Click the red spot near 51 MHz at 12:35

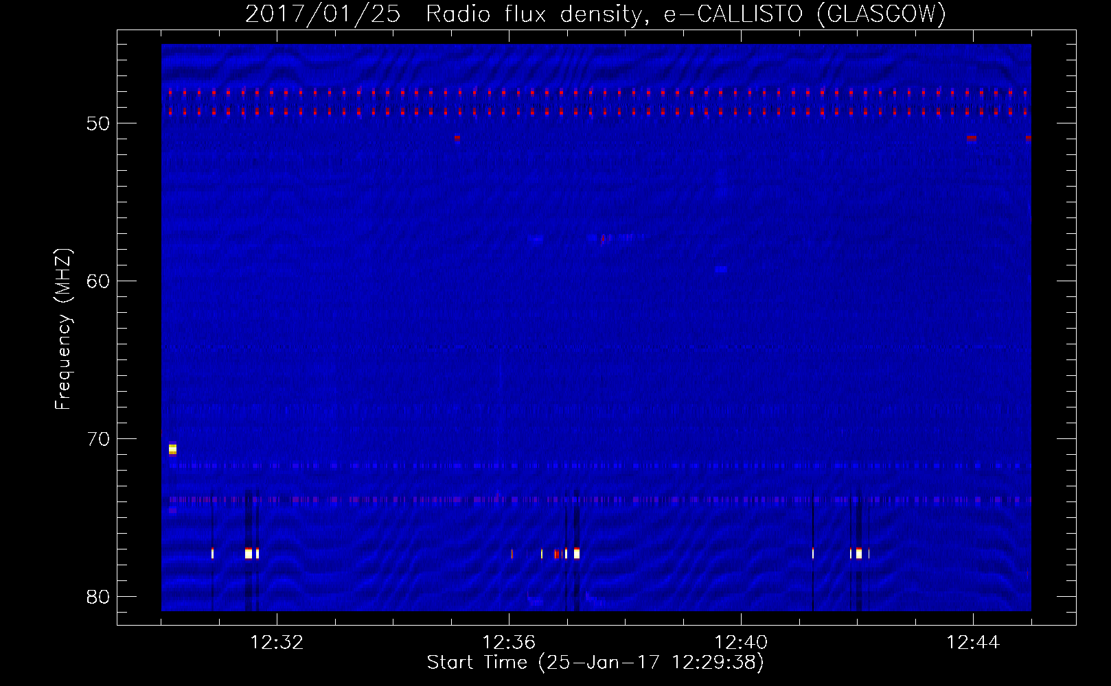click(x=457, y=138)
